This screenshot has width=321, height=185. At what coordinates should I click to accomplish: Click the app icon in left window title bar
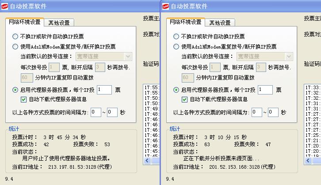click(x=5, y=6)
